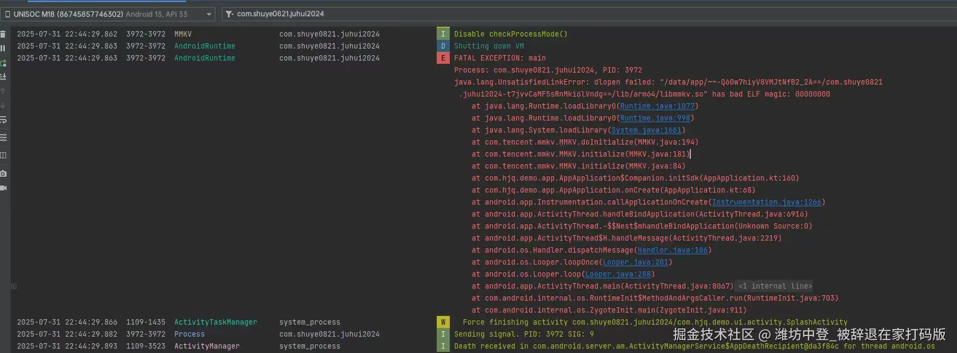Click 'Process: com.shuye0821.juhui2024, PID: 3972' line
957x353 pixels.
coord(548,70)
